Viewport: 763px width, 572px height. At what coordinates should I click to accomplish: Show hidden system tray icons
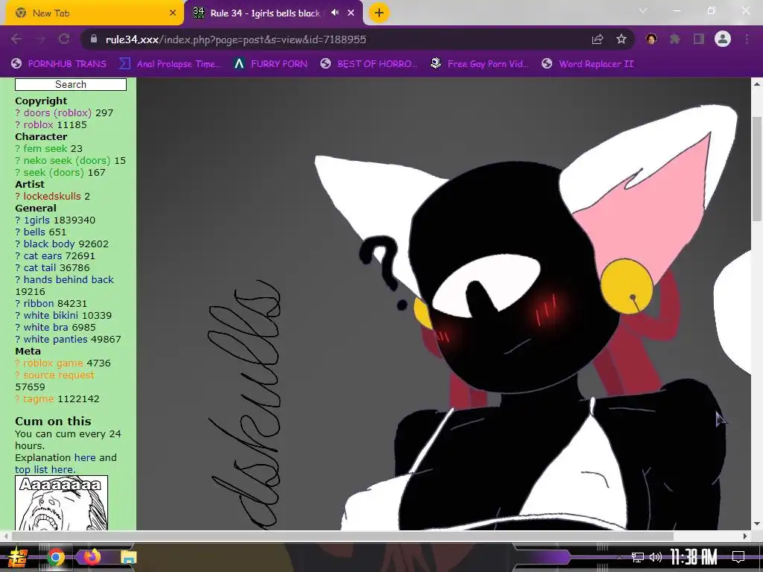pyautogui.click(x=619, y=557)
